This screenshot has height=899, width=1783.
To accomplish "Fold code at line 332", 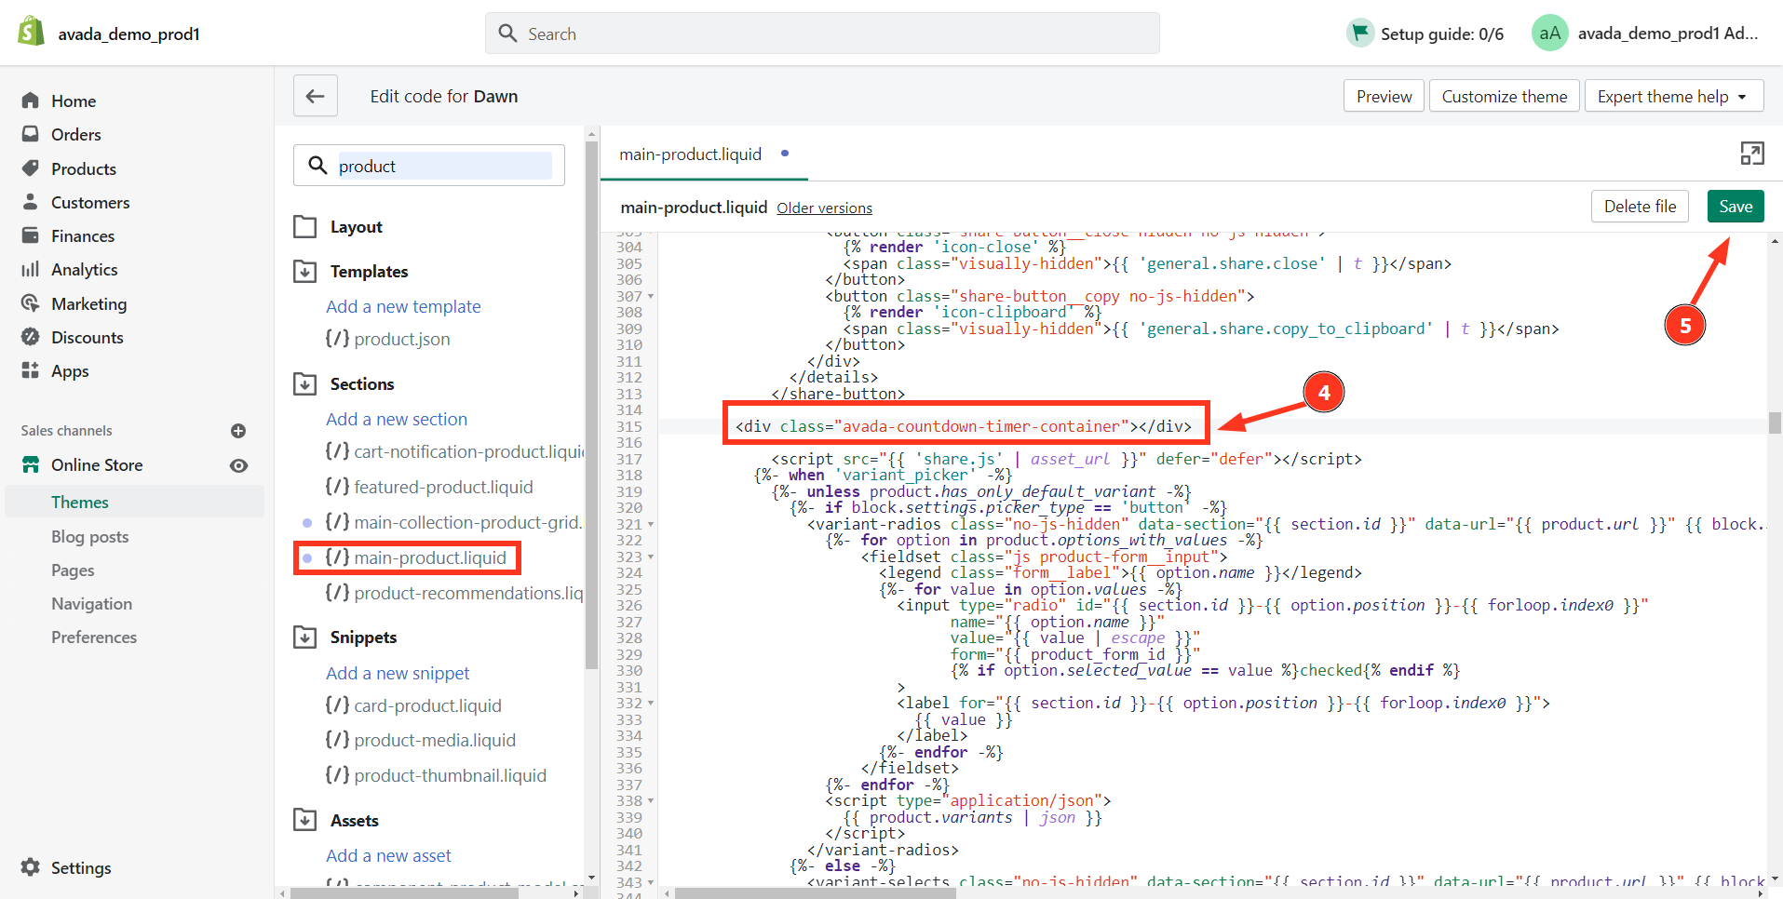I will (651, 704).
